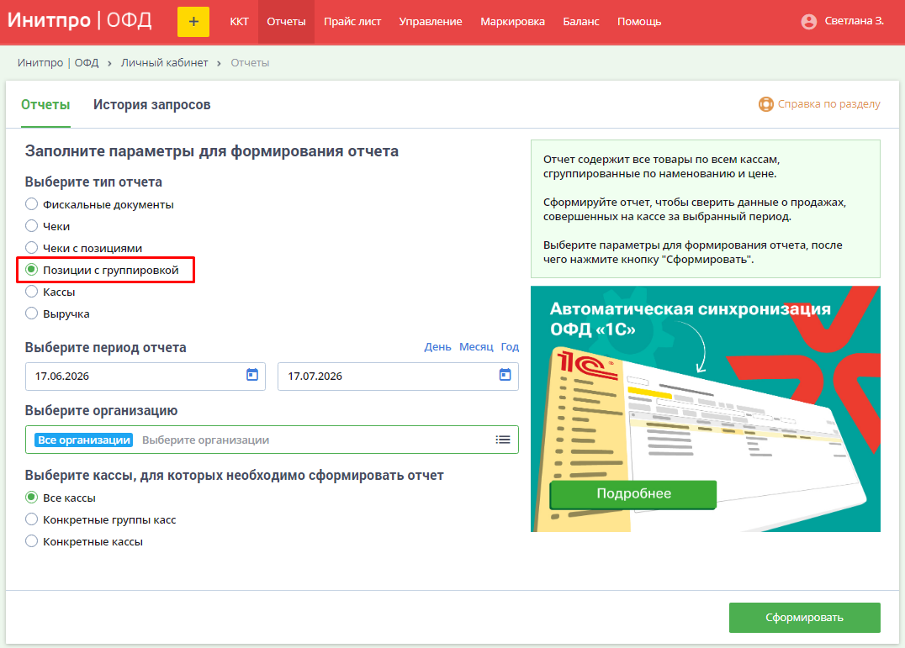Select Позиции с группировкой radio button
Image resolution: width=905 pixels, height=648 pixels.
click(x=31, y=270)
